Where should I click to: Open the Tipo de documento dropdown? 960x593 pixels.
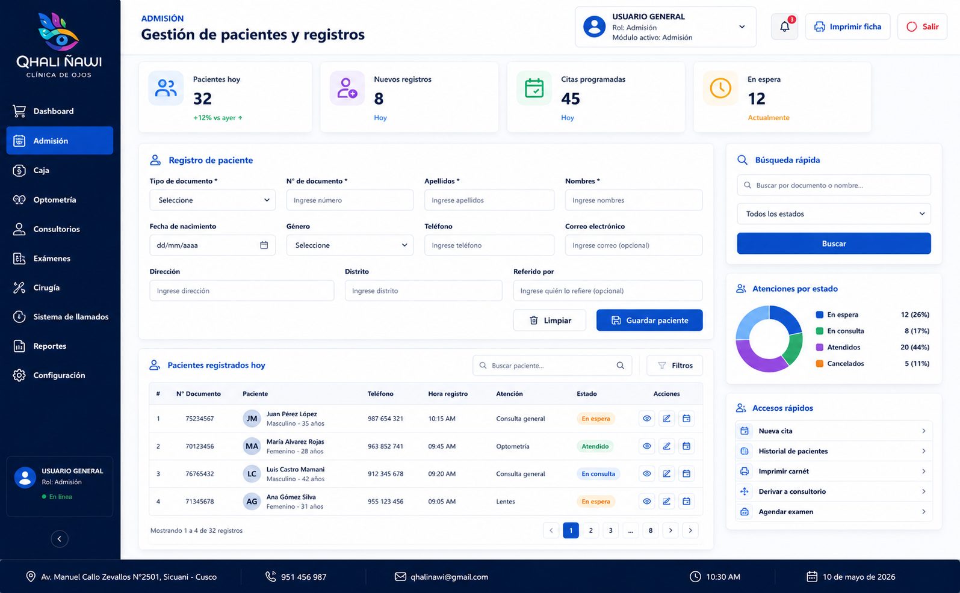pos(212,200)
